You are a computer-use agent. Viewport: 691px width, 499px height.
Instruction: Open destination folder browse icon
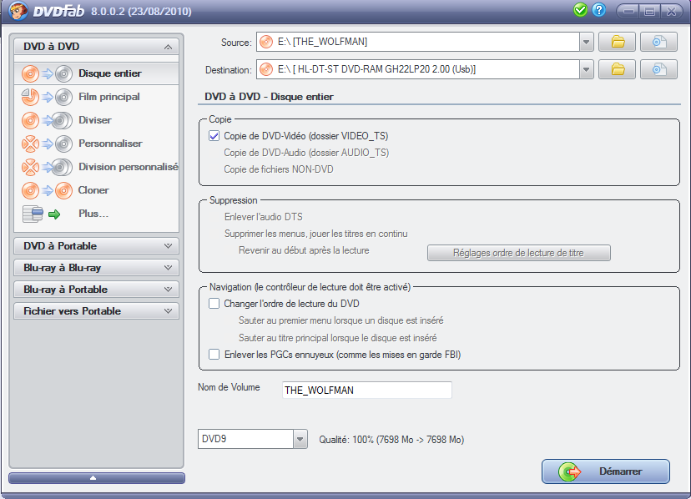pyautogui.click(x=617, y=69)
